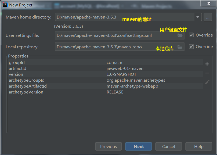Click the RELEASE value
The image size is (217, 155).
115,92
